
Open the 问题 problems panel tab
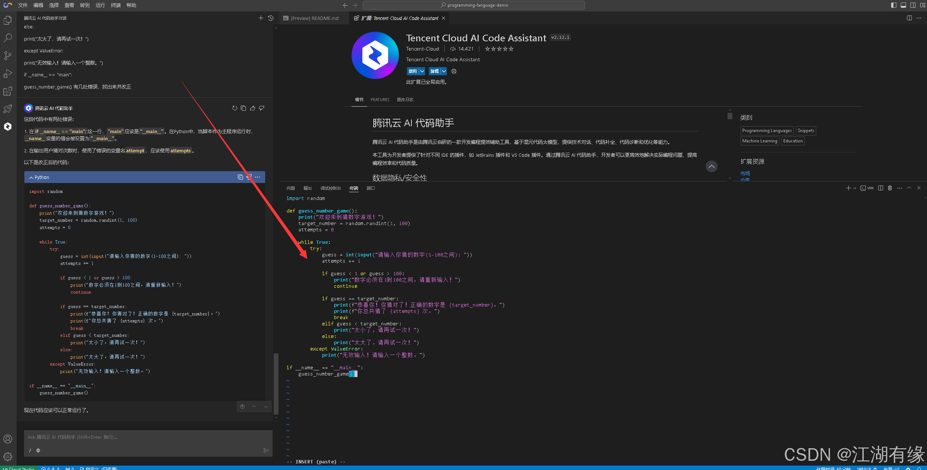point(291,188)
